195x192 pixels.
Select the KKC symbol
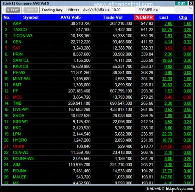[17, 128]
